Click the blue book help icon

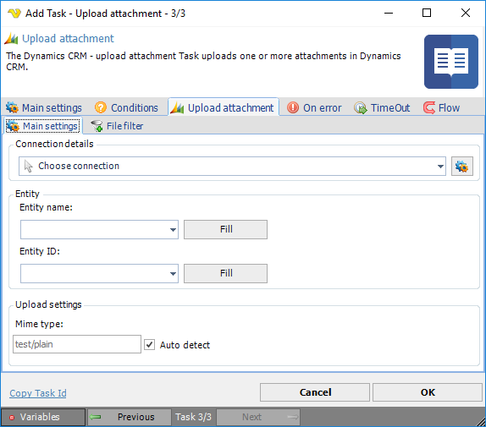pyautogui.click(x=451, y=62)
